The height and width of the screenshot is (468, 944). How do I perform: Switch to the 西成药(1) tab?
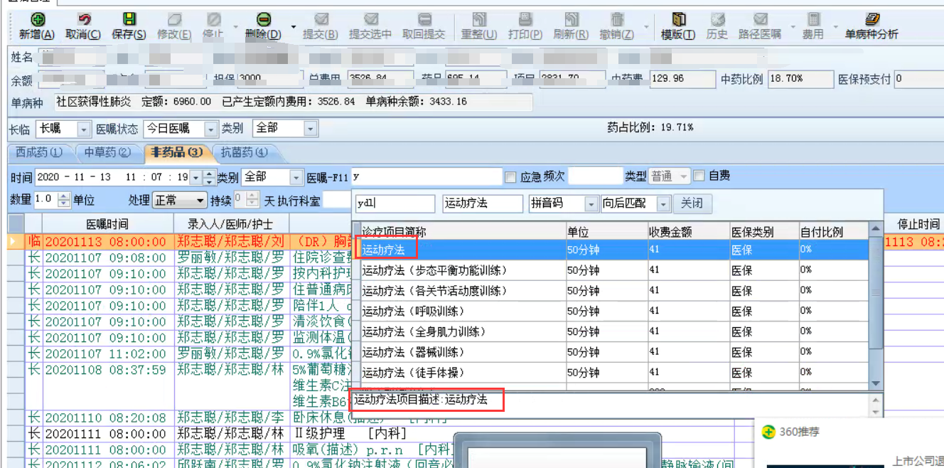click(40, 152)
